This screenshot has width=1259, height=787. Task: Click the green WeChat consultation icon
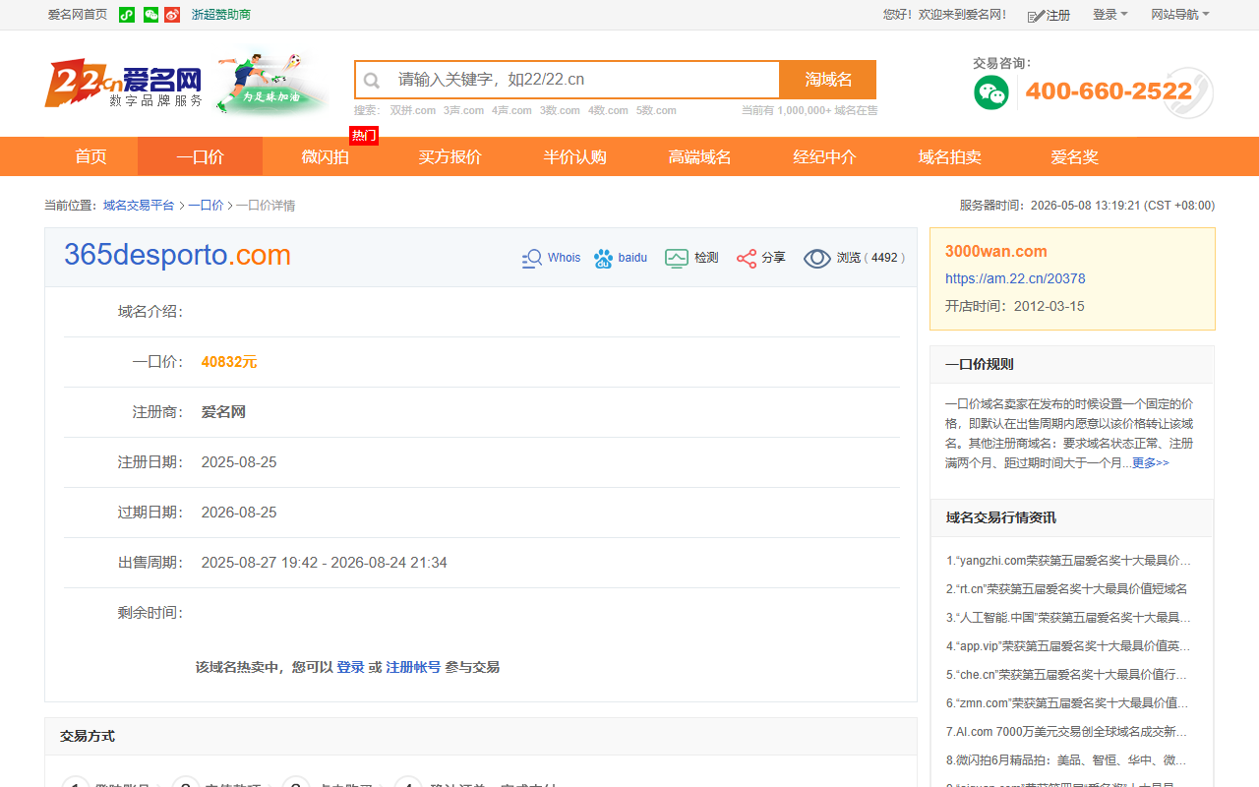991,92
